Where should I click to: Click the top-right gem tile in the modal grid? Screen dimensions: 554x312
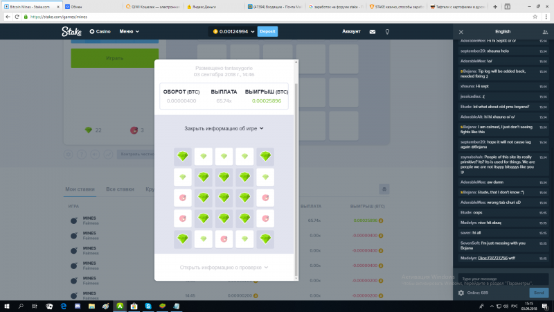coord(265,157)
